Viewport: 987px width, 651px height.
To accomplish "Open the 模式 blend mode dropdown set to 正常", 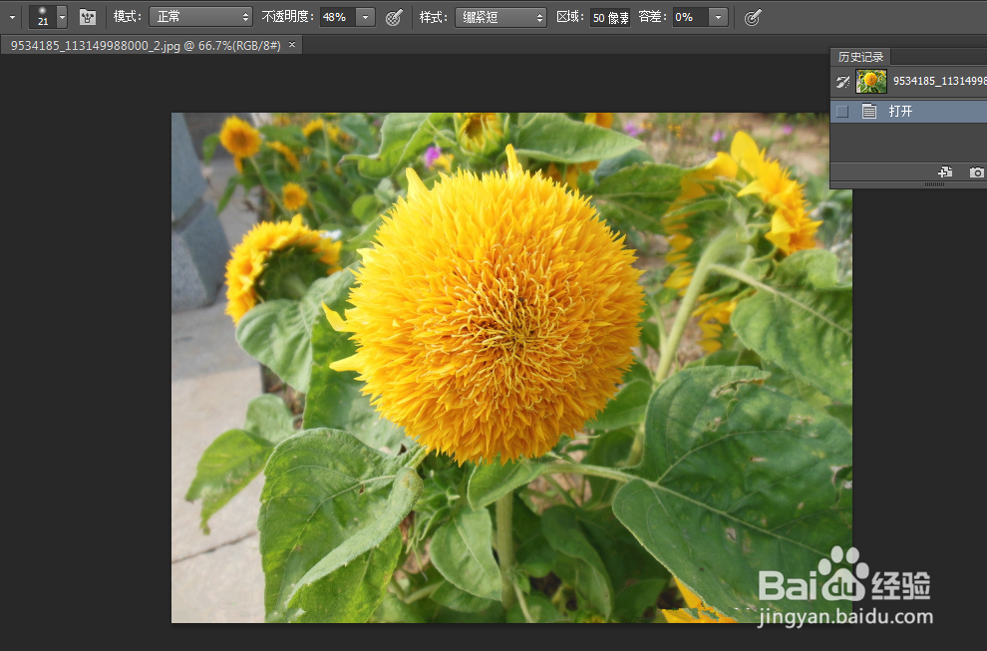I will click(200, 17).
